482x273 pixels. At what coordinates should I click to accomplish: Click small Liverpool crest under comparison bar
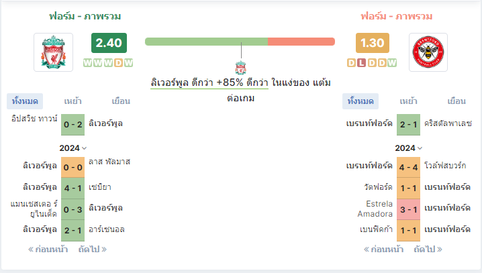coord(241,67)
